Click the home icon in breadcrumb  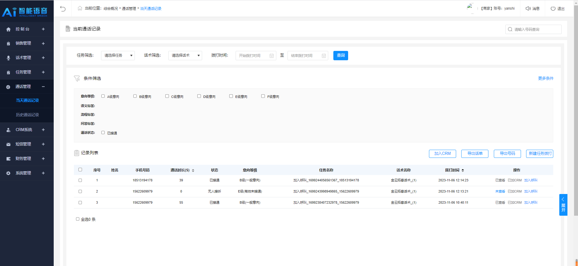pyautogui.click(x=80, y=8)
